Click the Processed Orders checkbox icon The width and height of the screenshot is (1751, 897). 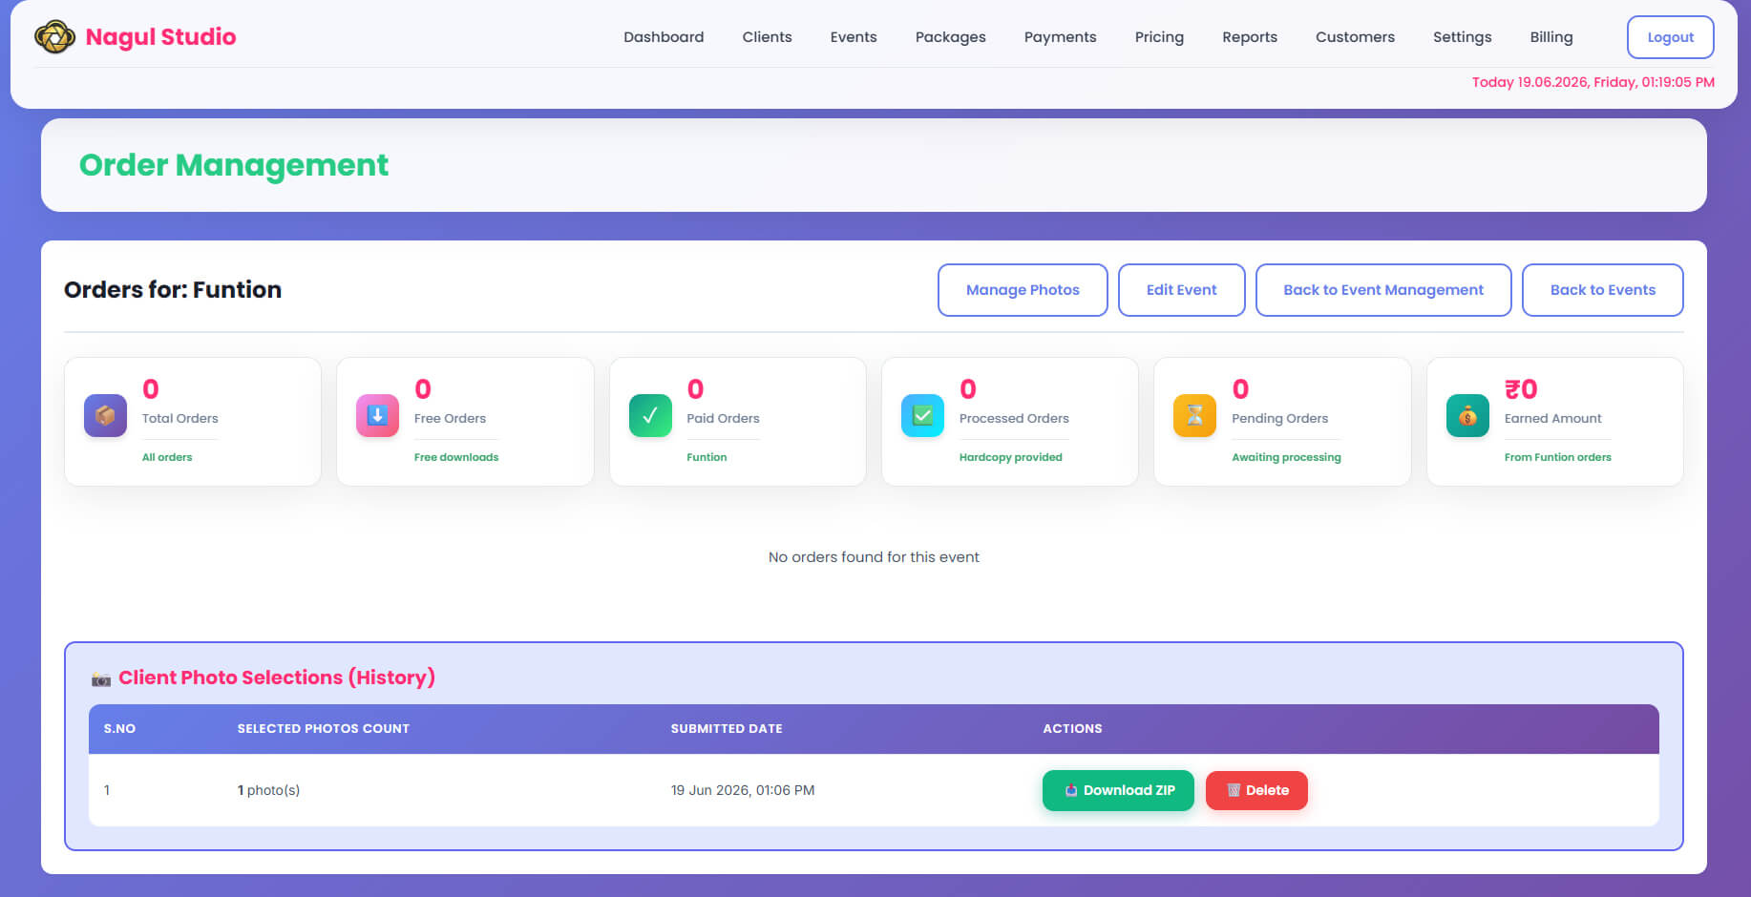click(x=922, y=416)
